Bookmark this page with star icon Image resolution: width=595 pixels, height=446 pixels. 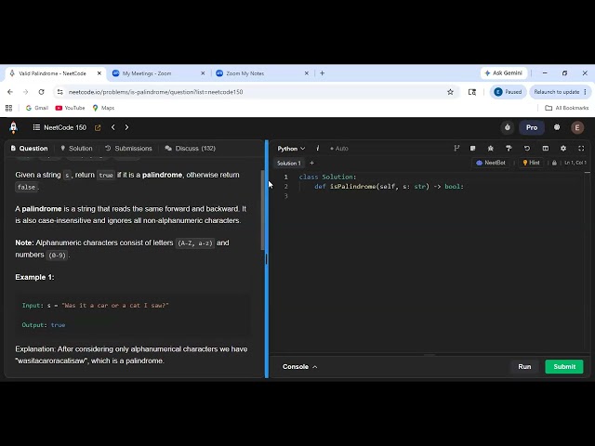450,92
